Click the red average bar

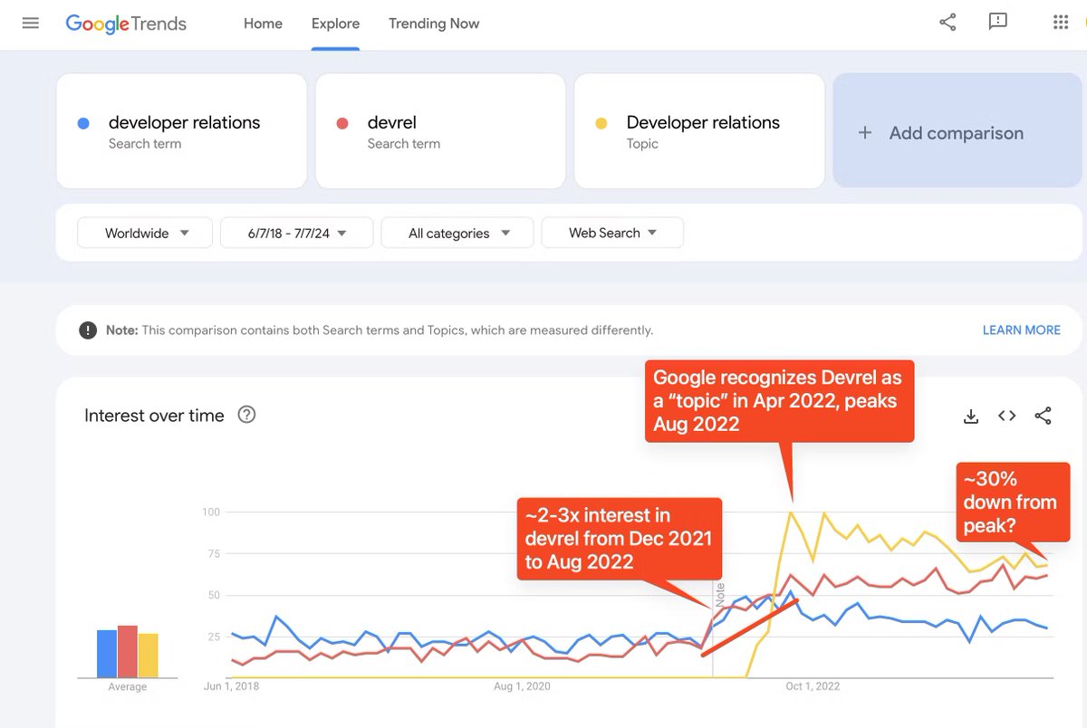128,652
